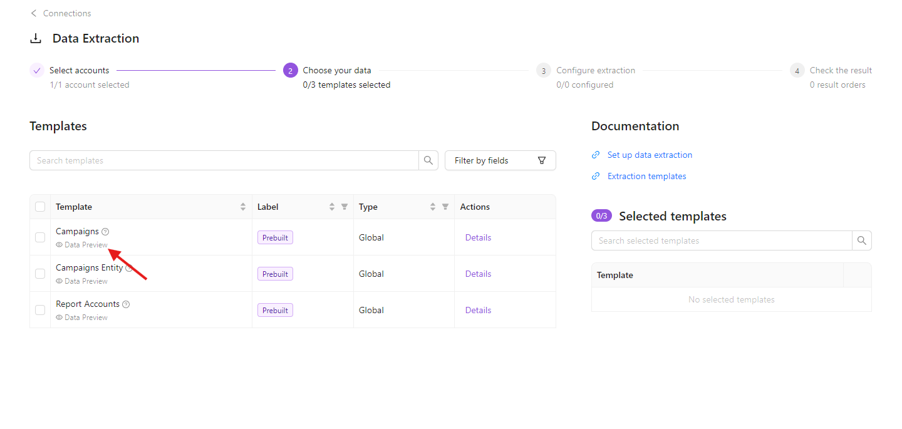Click the search magnifier icon for templates
The height and width of the screenshot is (429, 902).
point(428,160)
